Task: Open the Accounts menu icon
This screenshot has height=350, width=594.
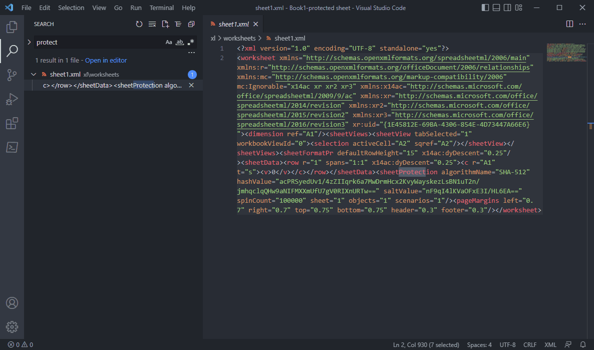Action: (12, 303)
